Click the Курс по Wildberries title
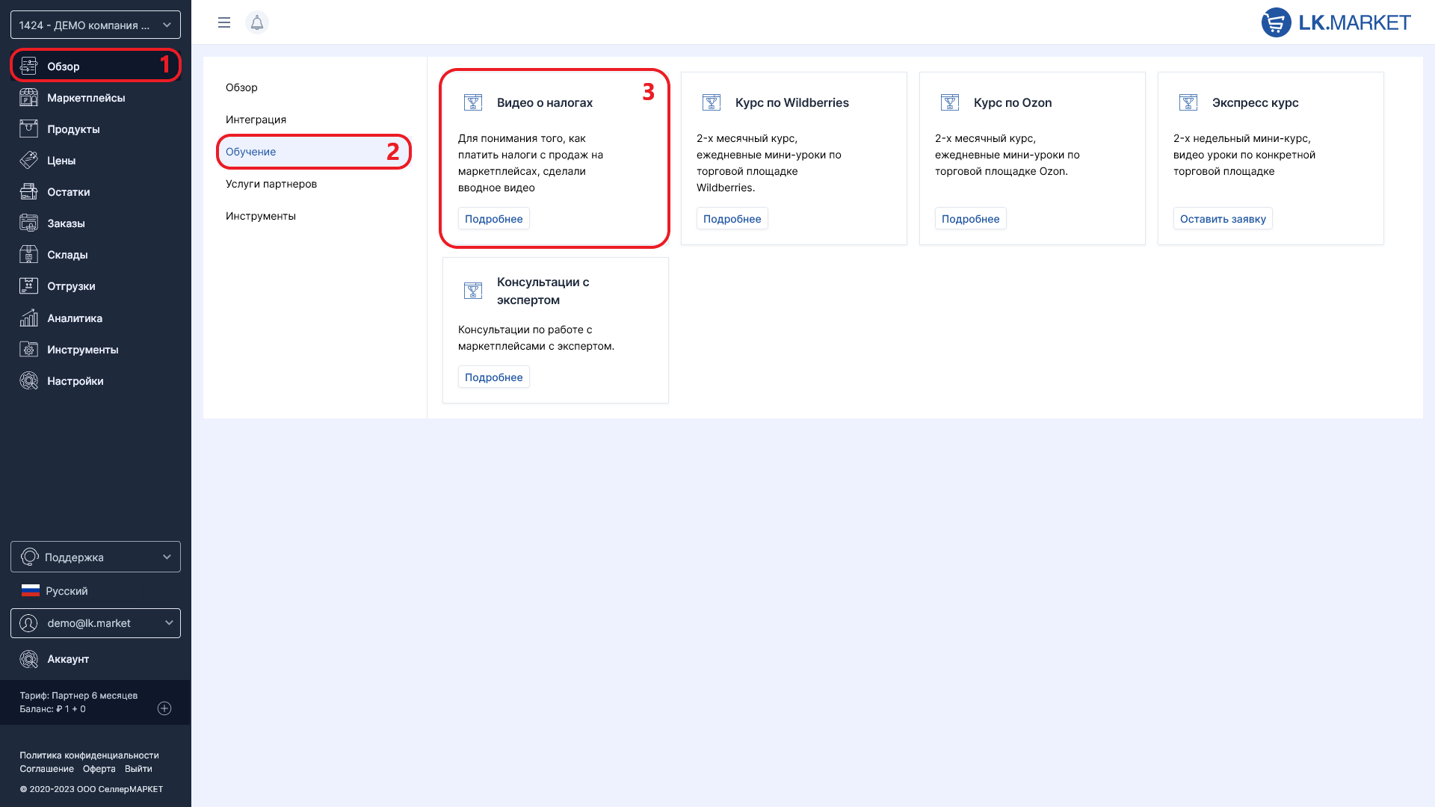Viewport: 1435px width, 807px height. 792,102
